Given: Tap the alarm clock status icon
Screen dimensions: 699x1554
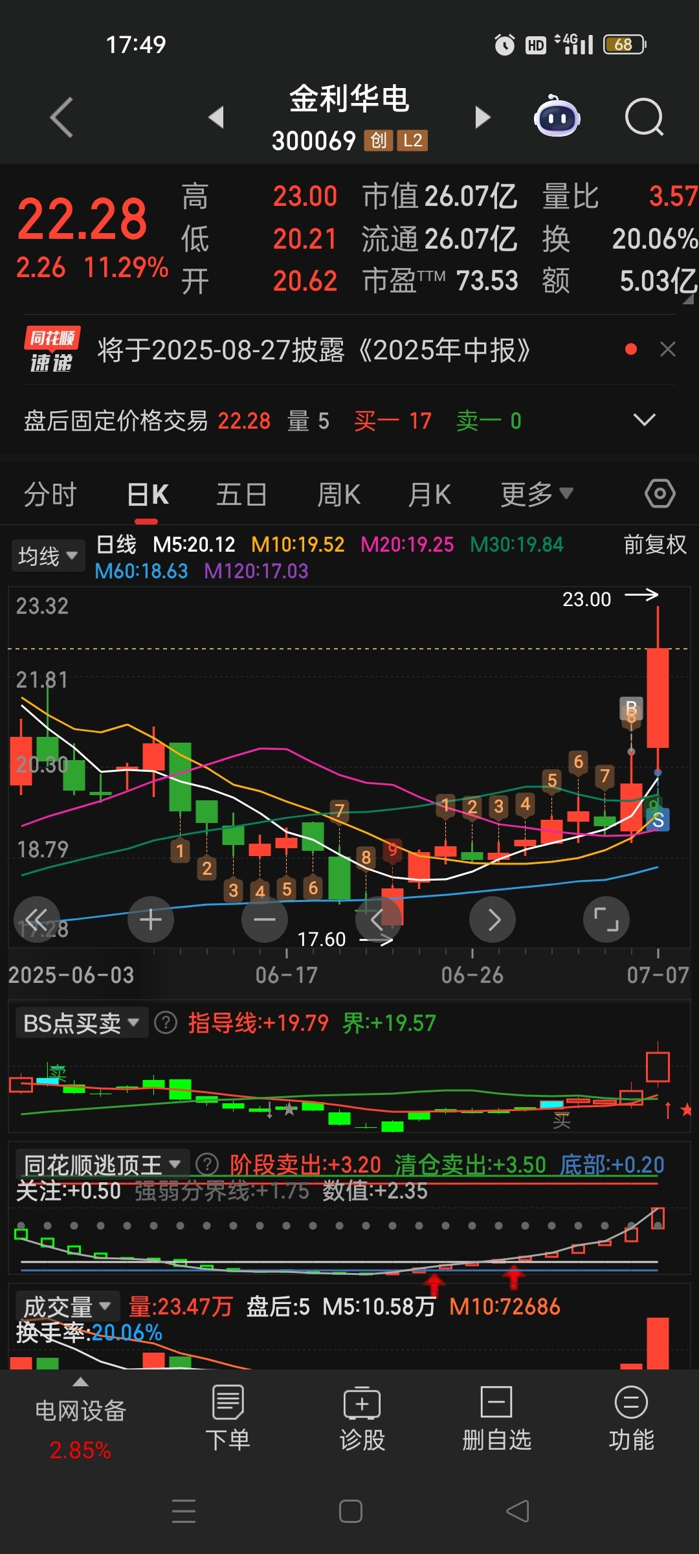Looking at the screenshot, I should tap(505, 45).
